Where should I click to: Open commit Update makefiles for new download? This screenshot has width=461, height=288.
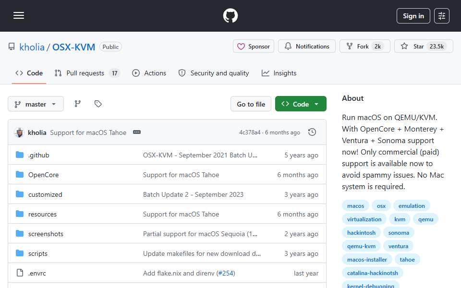(x=202, y=253)
